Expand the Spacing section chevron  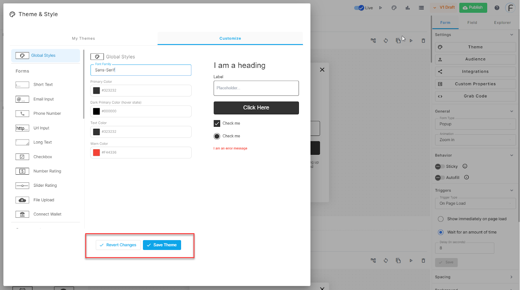(x=512, y=277)
